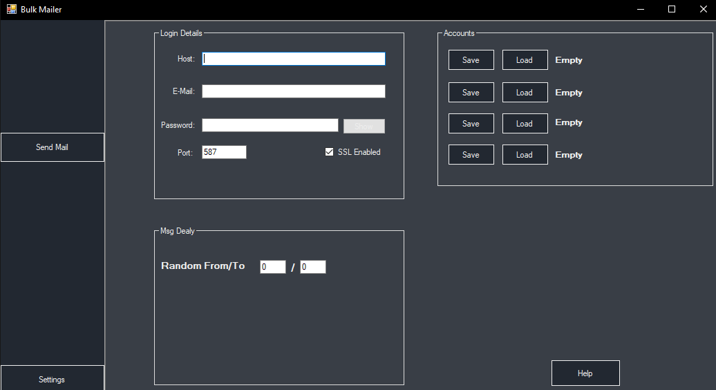The width and height of the screenshot is (716, 390).
Task: Click the Msg Dealy group title
Action: [177, 231]
